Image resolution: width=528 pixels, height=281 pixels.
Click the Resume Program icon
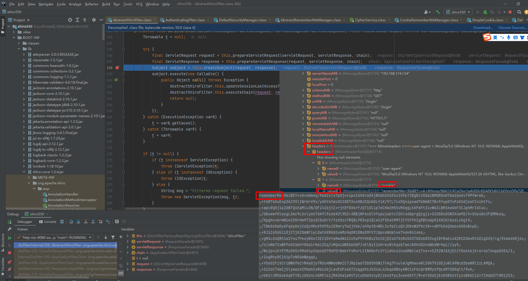click(10, 238)
